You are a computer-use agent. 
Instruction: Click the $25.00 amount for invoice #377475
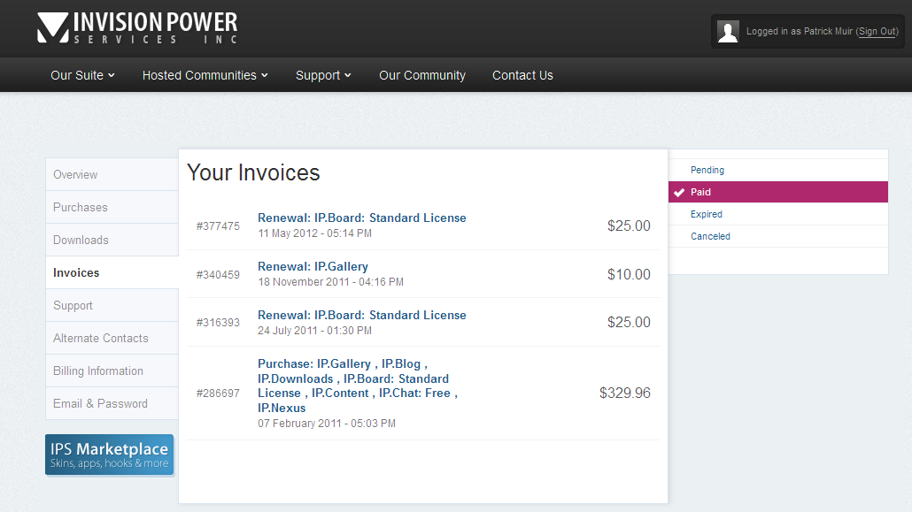pyautogui.click(x=629, y=225)
